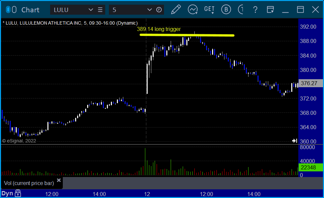Close the chart window
Viewport: 324px width, 198px height.
tap(316, 10)
